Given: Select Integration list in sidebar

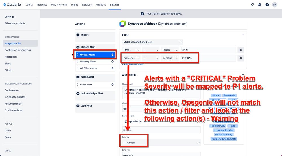Looking at the screenshot, I should (x=20, y=44).
